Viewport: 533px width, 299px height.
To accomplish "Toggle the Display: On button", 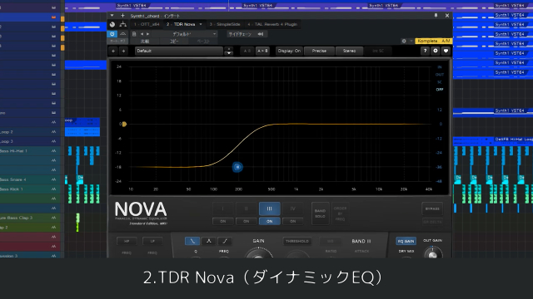I will (x=289, y=51).
